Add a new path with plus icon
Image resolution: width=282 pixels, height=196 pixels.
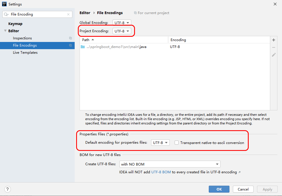(274, 40)
